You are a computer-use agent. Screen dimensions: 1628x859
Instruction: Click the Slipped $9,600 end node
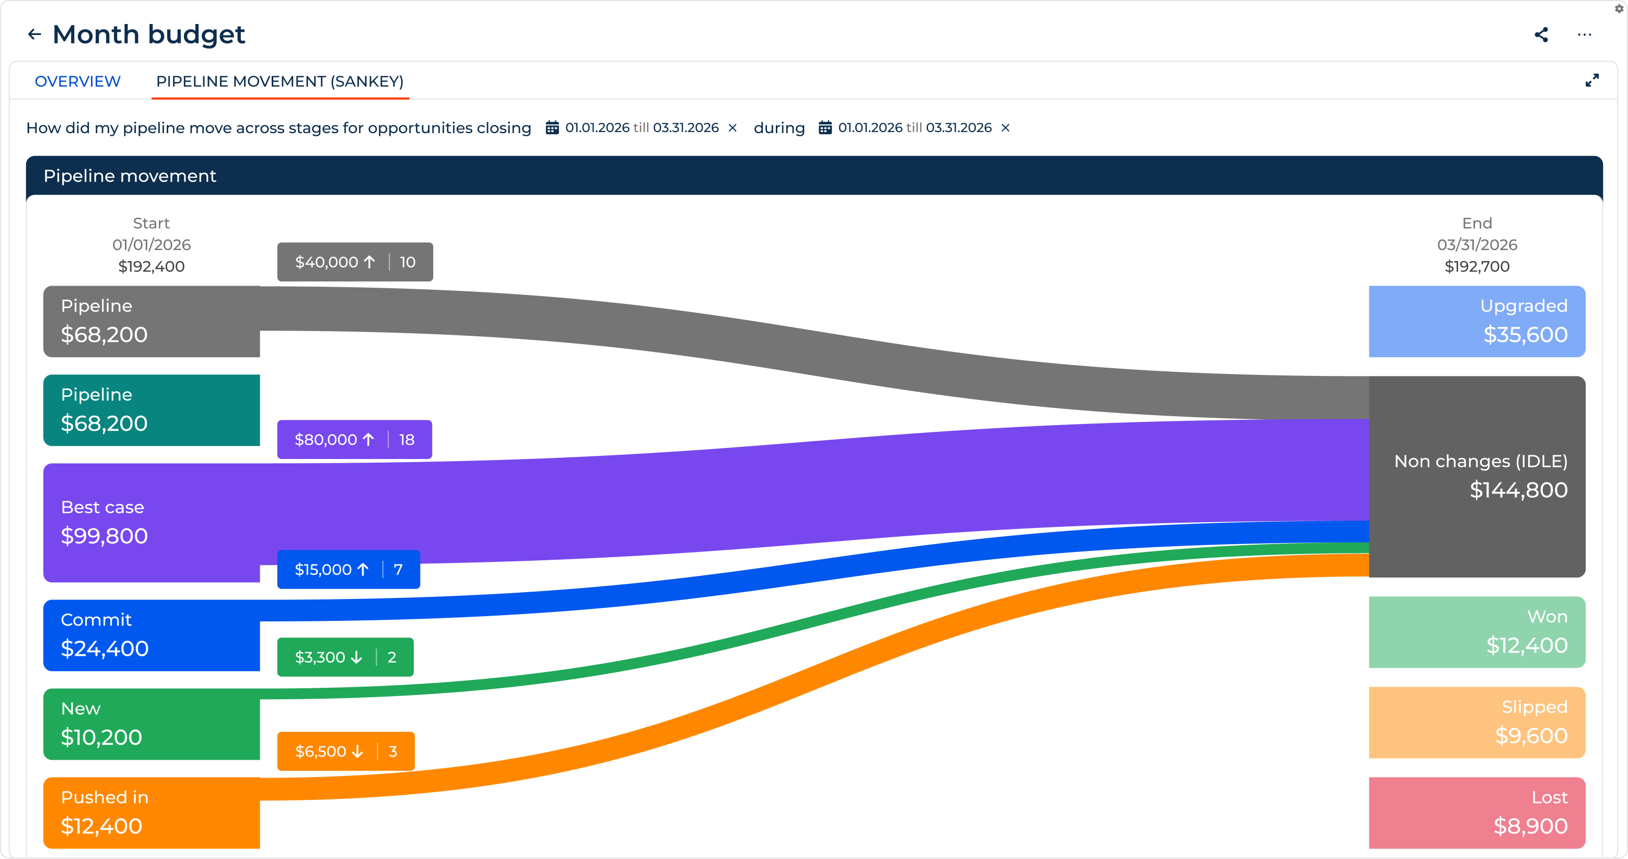coord(1477,723)
